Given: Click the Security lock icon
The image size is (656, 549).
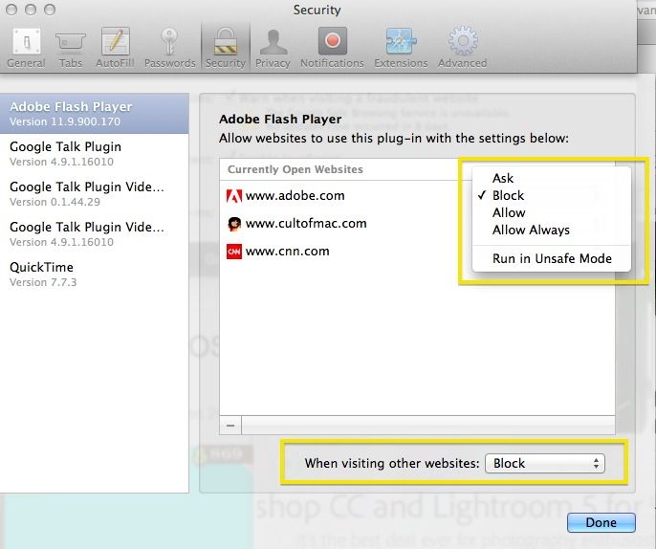Looking at the screenshot, I should pyautogui.click(x=225, y=47).
